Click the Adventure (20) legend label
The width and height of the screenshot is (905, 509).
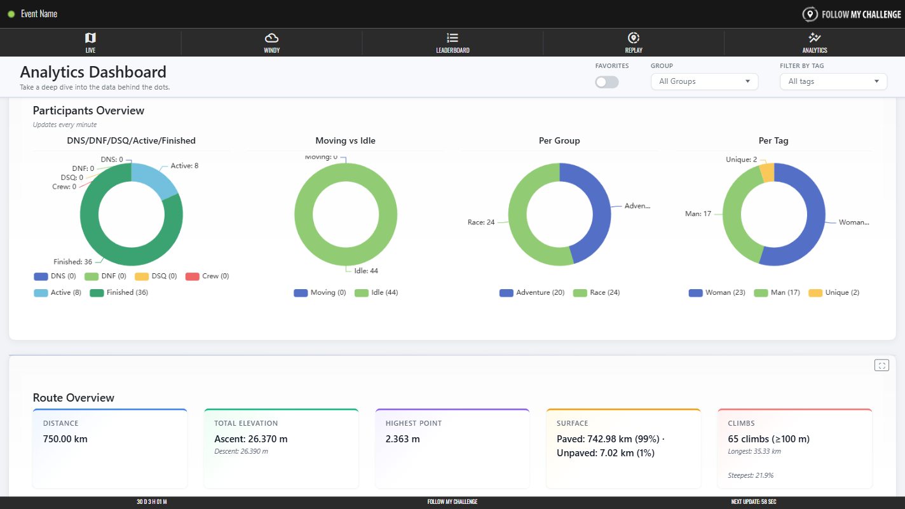[540, 293]
